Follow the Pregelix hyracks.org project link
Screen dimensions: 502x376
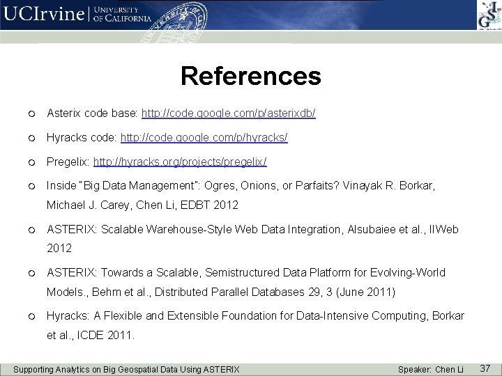coord(180,162)
